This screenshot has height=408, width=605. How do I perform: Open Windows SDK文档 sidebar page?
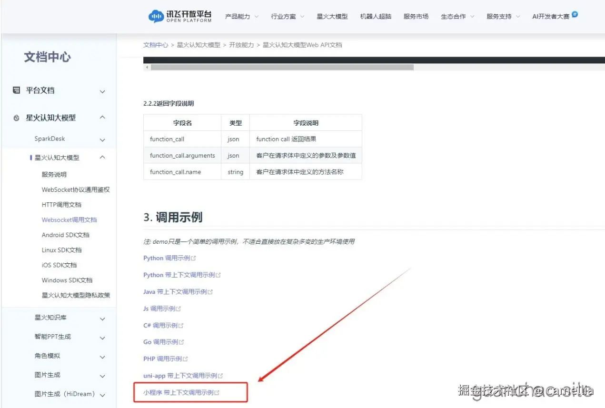67,280
